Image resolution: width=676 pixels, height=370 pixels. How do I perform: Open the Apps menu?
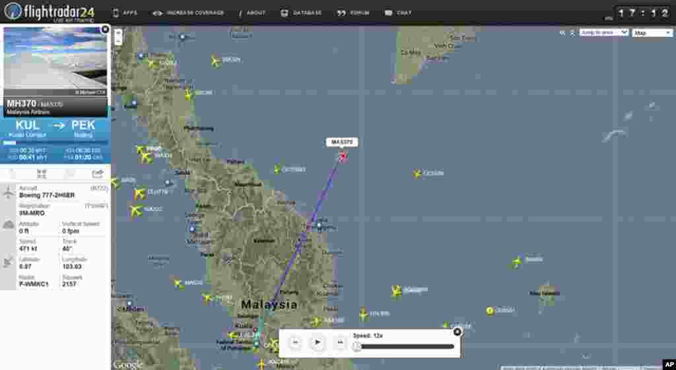coord(125,13)
